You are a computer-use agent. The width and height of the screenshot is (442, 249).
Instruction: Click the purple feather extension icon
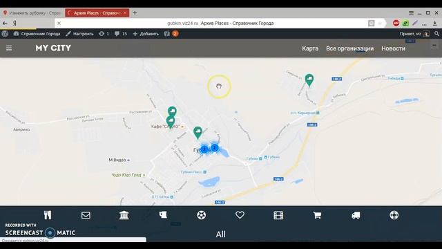414,23
